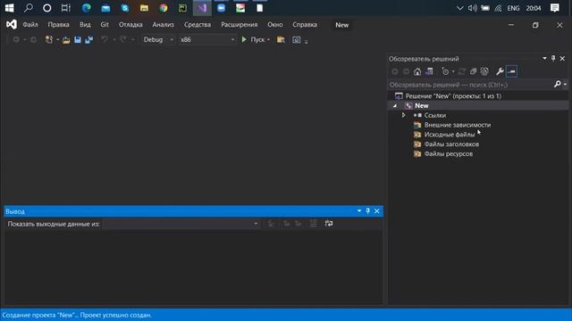This screenshot has width=572, height=321.
Task: Click the Open File folder icon
Action: pos(66,39)
